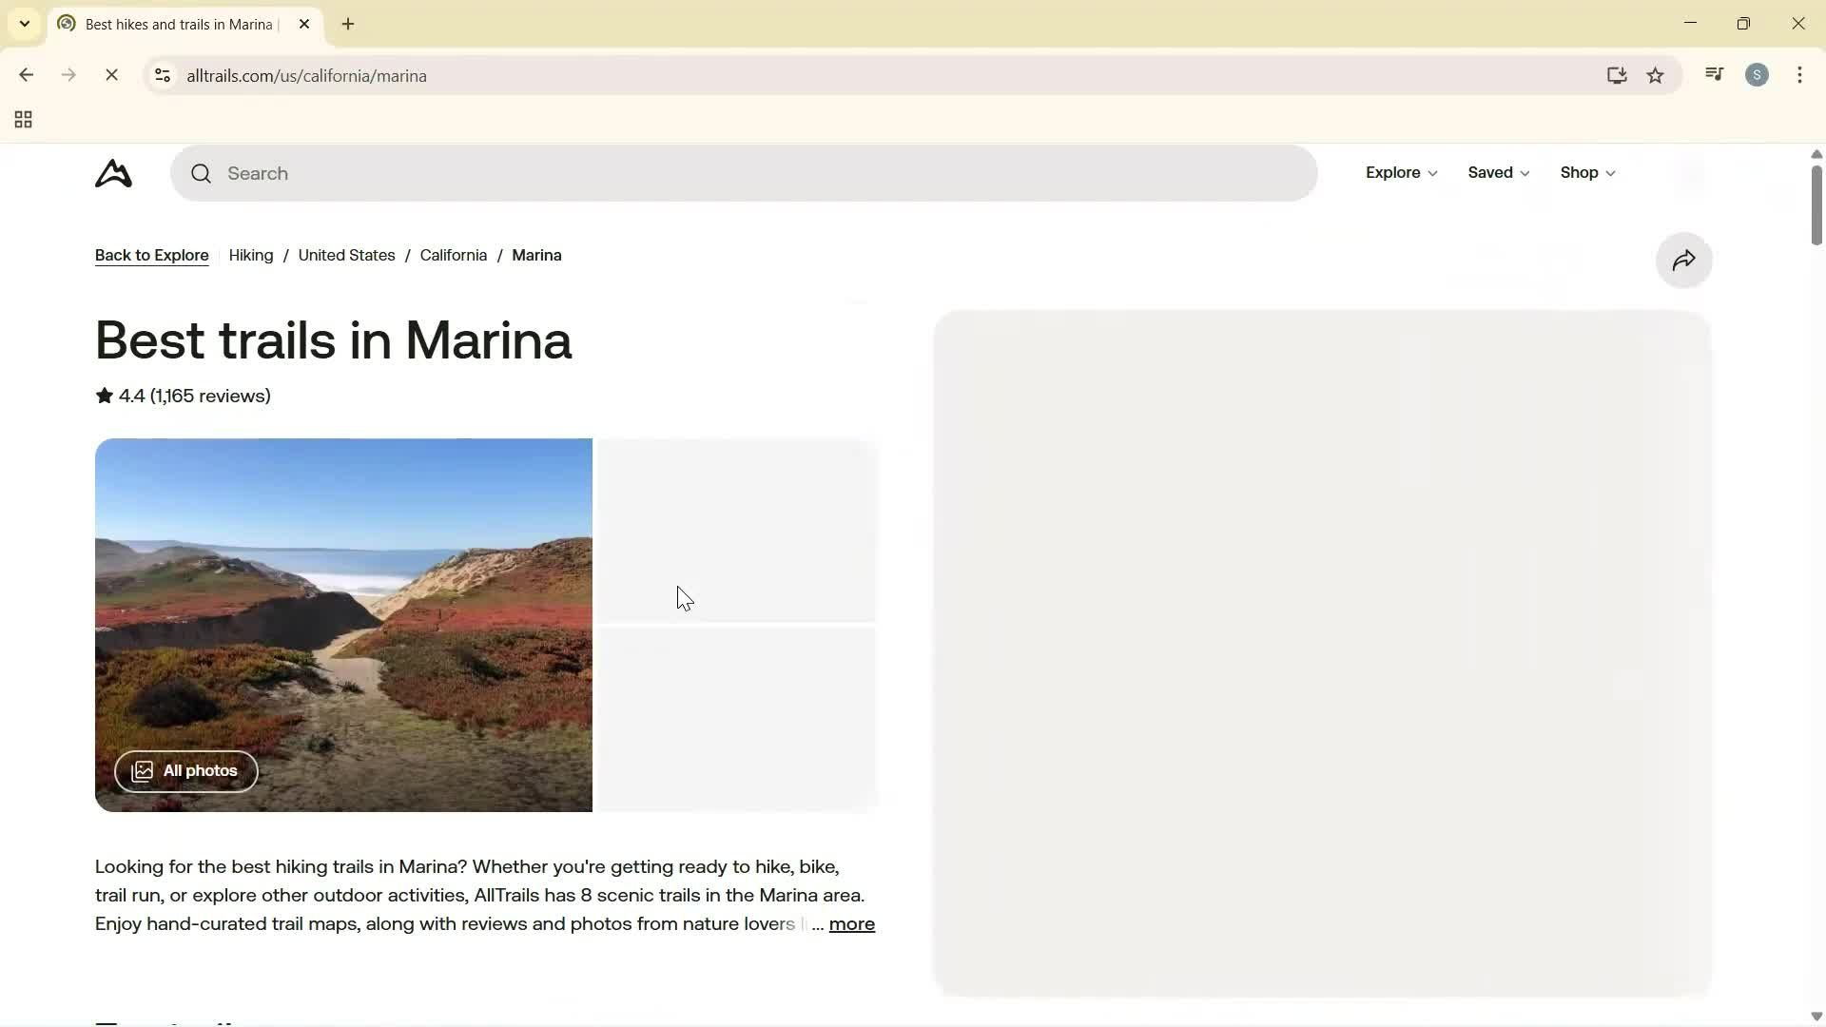The image size is (1826, 1027).
Task: Click the install site icon in the address bar
Action: point(1617,75)
